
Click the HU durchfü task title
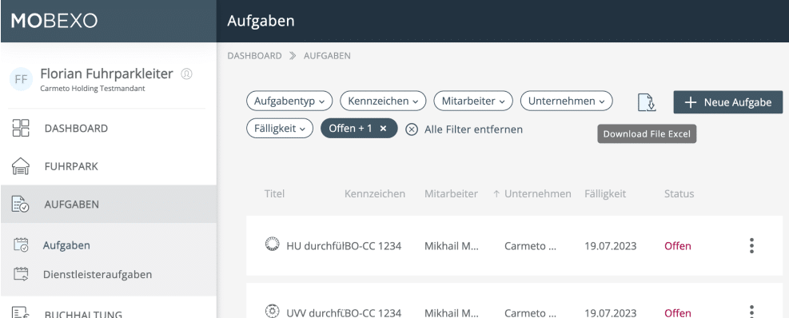(315, 246)
